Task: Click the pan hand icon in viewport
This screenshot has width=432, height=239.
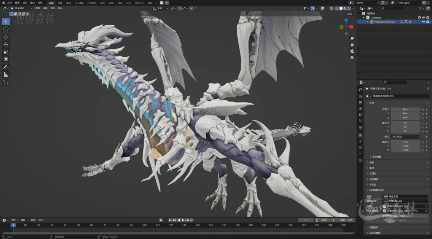Action: pyautogui.click(x=352, y=44)
